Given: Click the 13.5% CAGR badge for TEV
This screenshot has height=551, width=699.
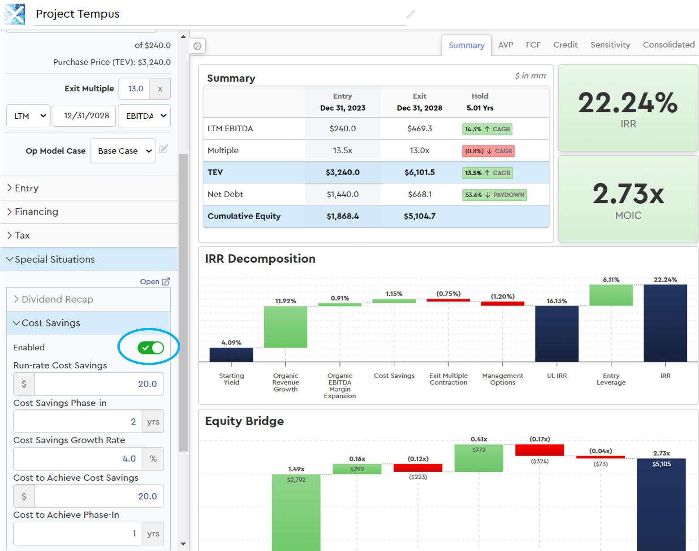Looking at the screenshot, I should (x=488, y=173).
